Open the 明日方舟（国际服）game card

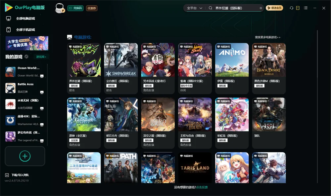121,123
